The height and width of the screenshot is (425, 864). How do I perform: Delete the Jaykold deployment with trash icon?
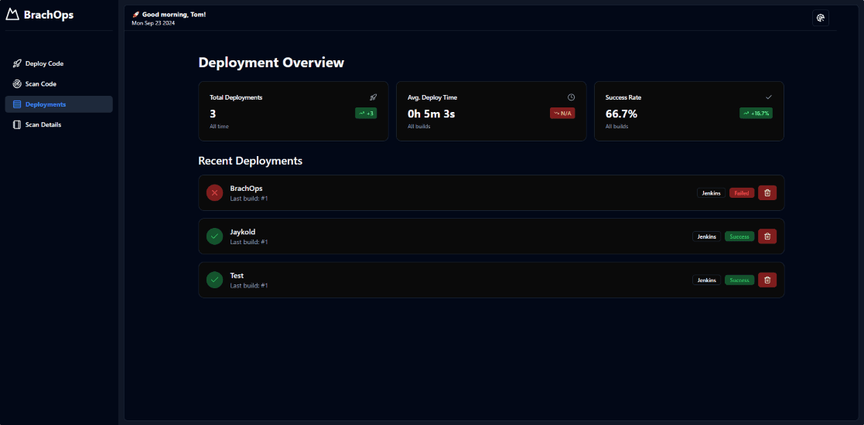coord(767,236)
